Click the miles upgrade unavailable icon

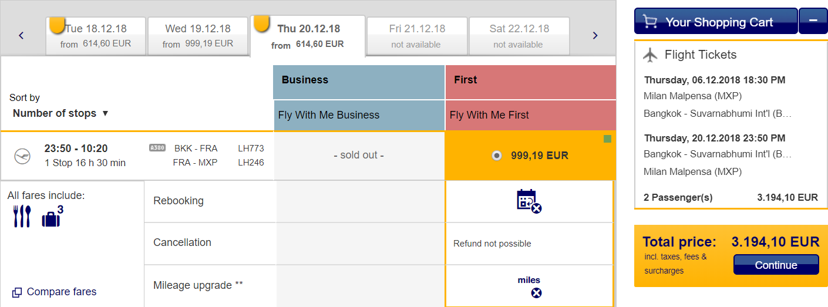click(x=536, y=292)
